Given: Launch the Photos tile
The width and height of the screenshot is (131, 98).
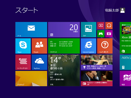Looking at the screenshot, I should (x=88, y=30).
